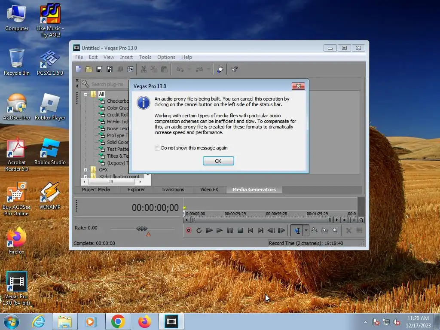
Task: Click the Save As toolbar icon
Action: tap(110, 69)
